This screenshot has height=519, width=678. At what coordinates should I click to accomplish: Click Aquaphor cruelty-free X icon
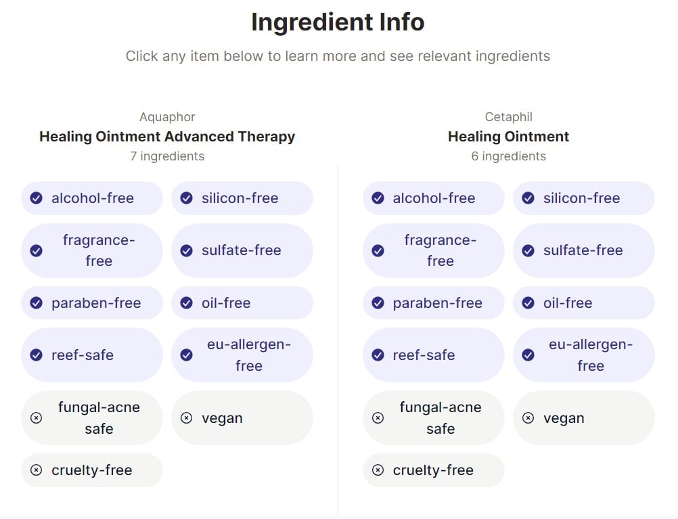click(x=37, y=470)
